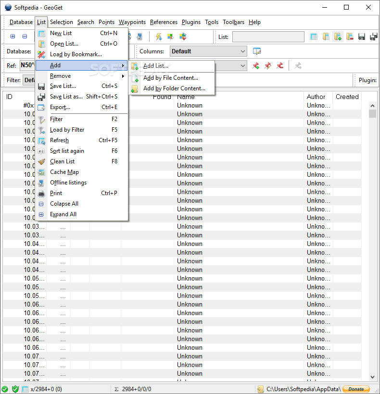Click the List text input field
The image size is (380, 394).
(268, 37)
